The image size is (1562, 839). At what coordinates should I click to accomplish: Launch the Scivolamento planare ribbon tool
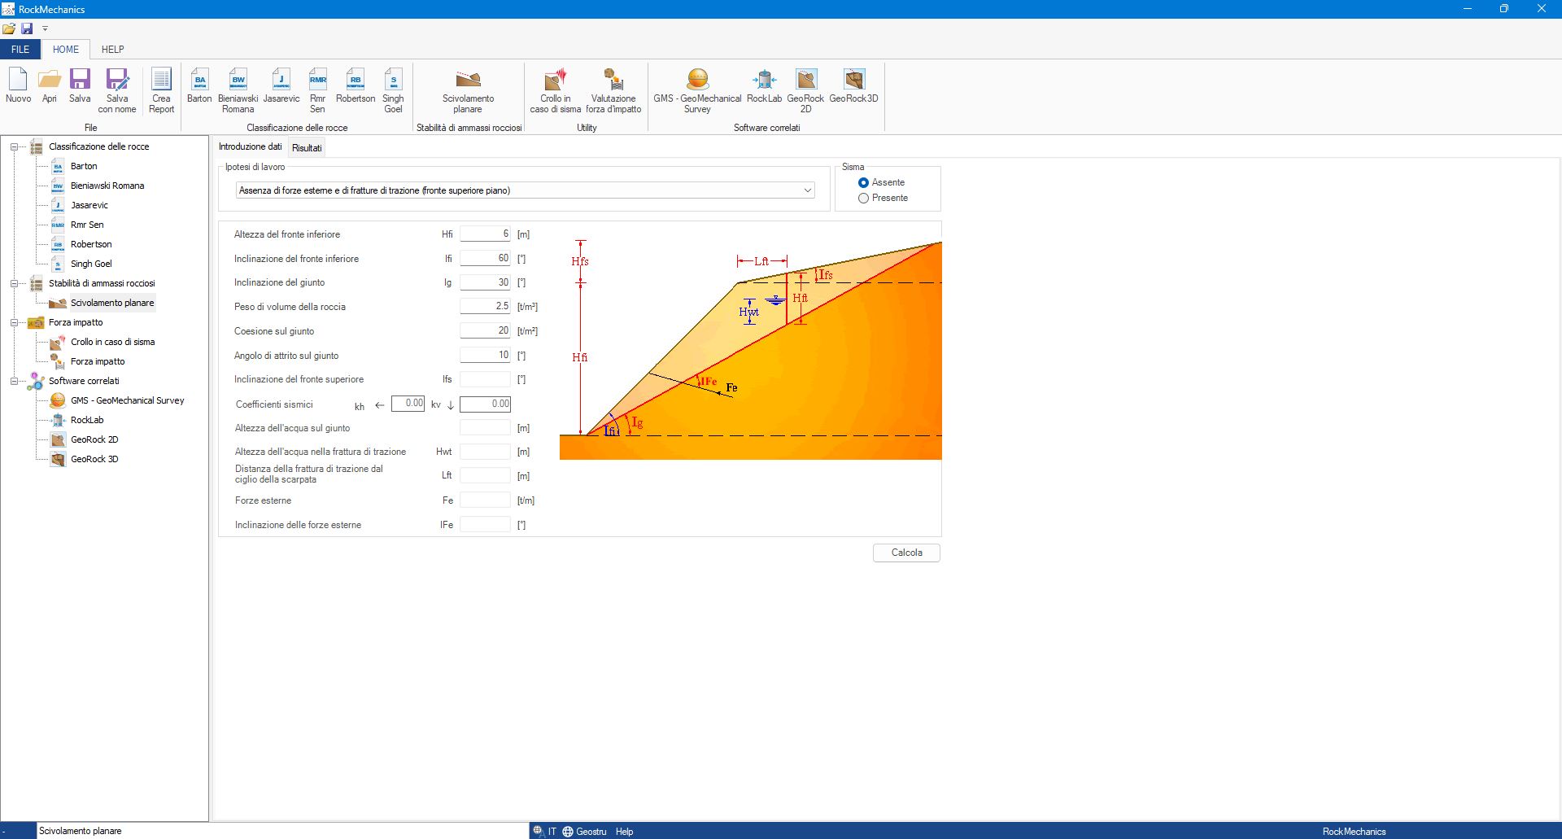point(468,86)
